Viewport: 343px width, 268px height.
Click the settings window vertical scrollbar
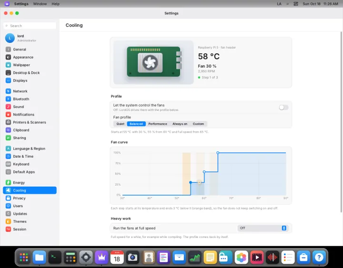(341, 122)
